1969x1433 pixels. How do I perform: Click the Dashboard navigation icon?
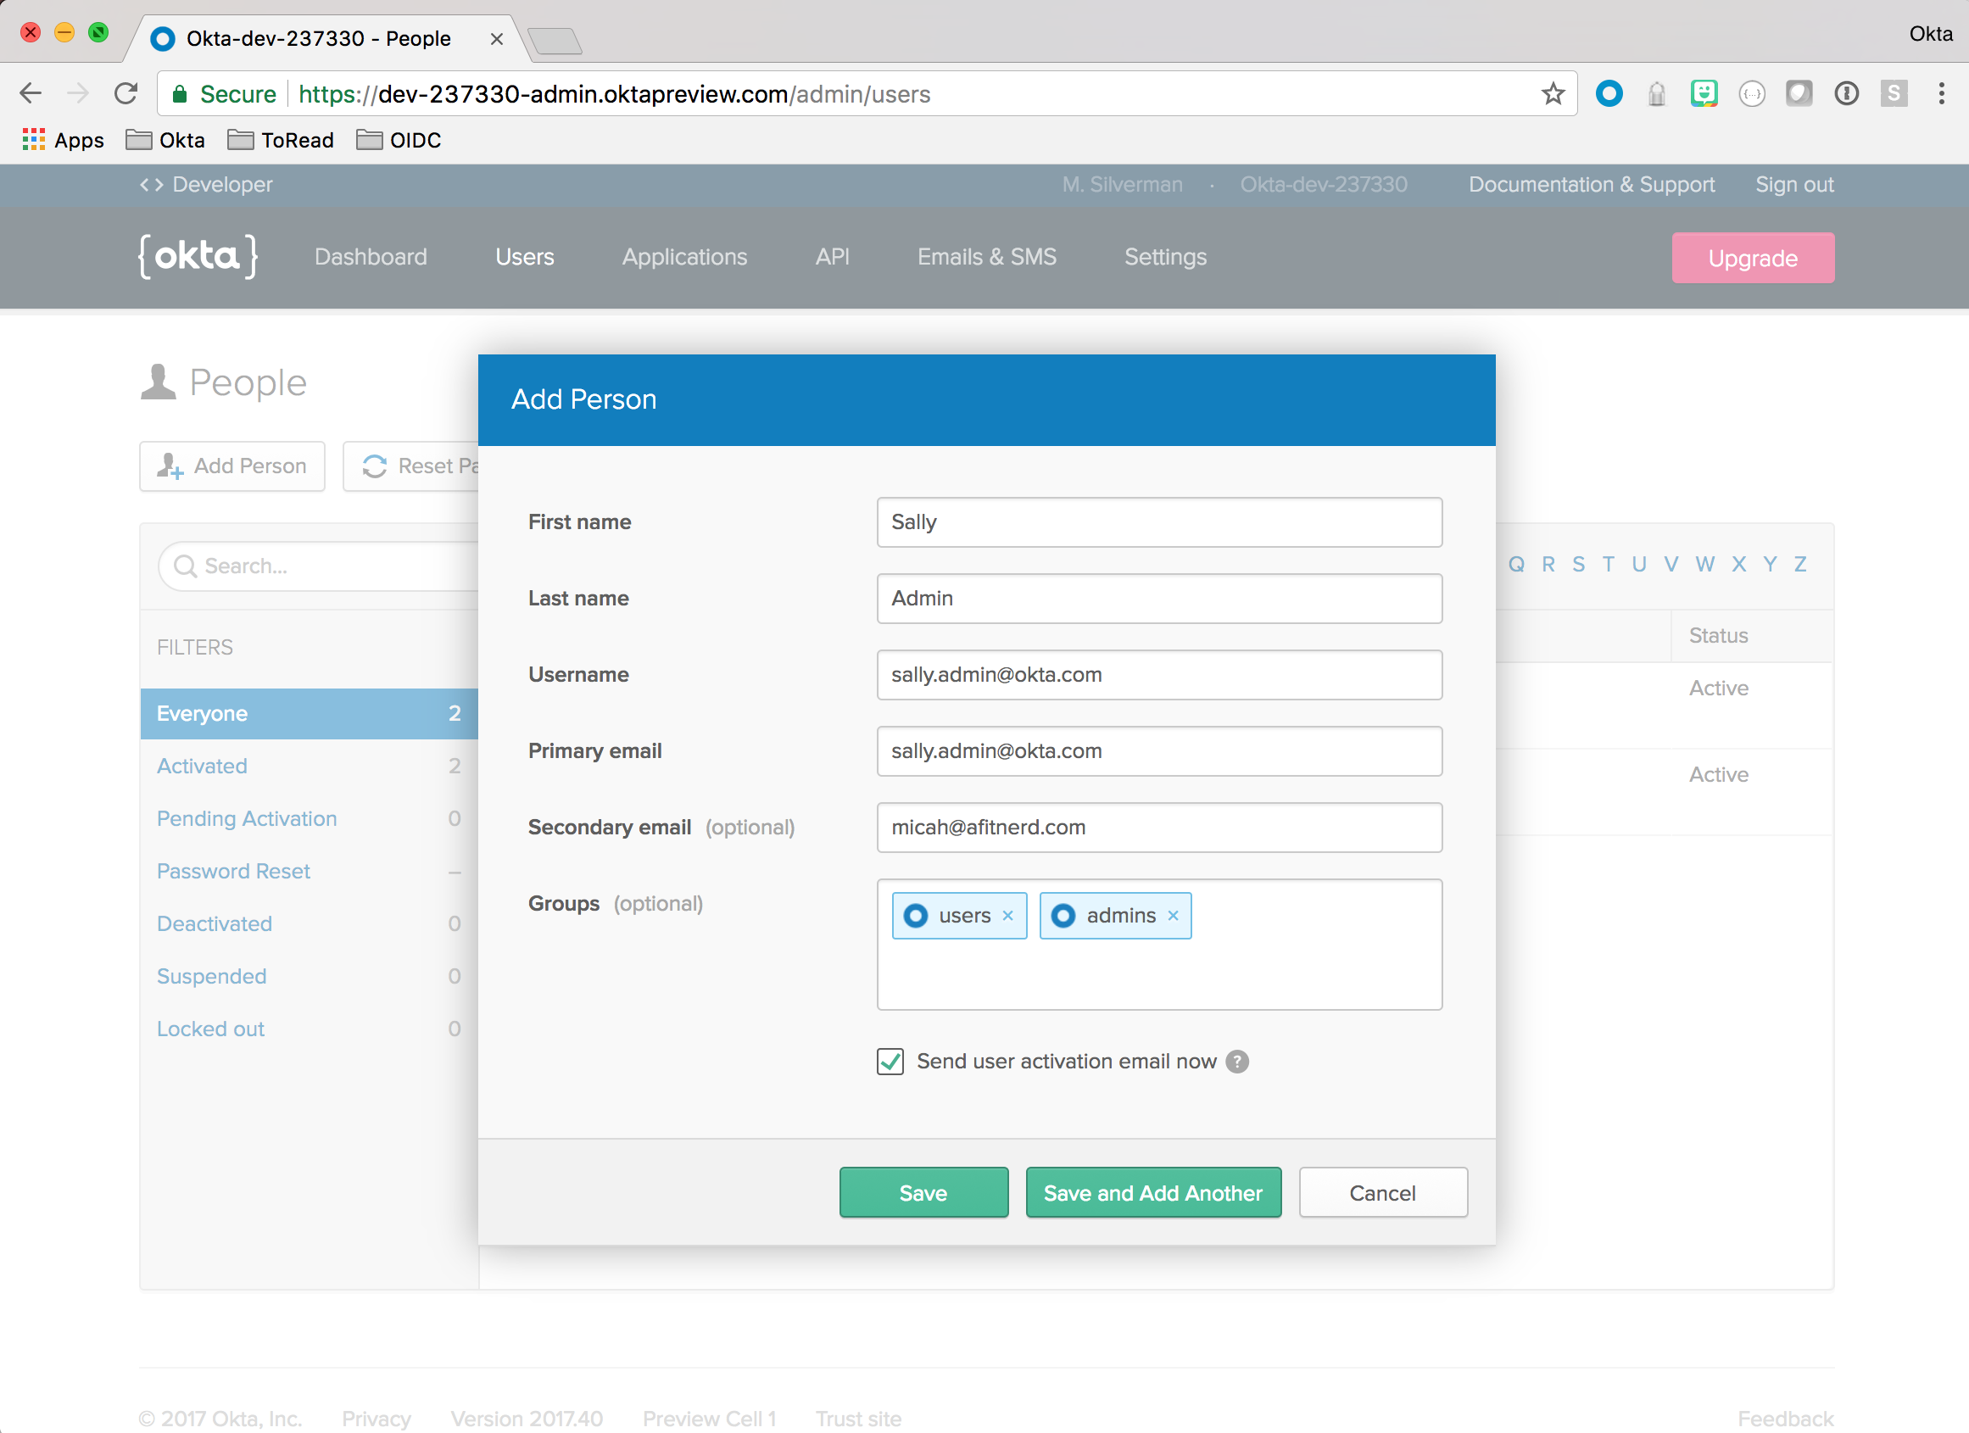(371, 257)
